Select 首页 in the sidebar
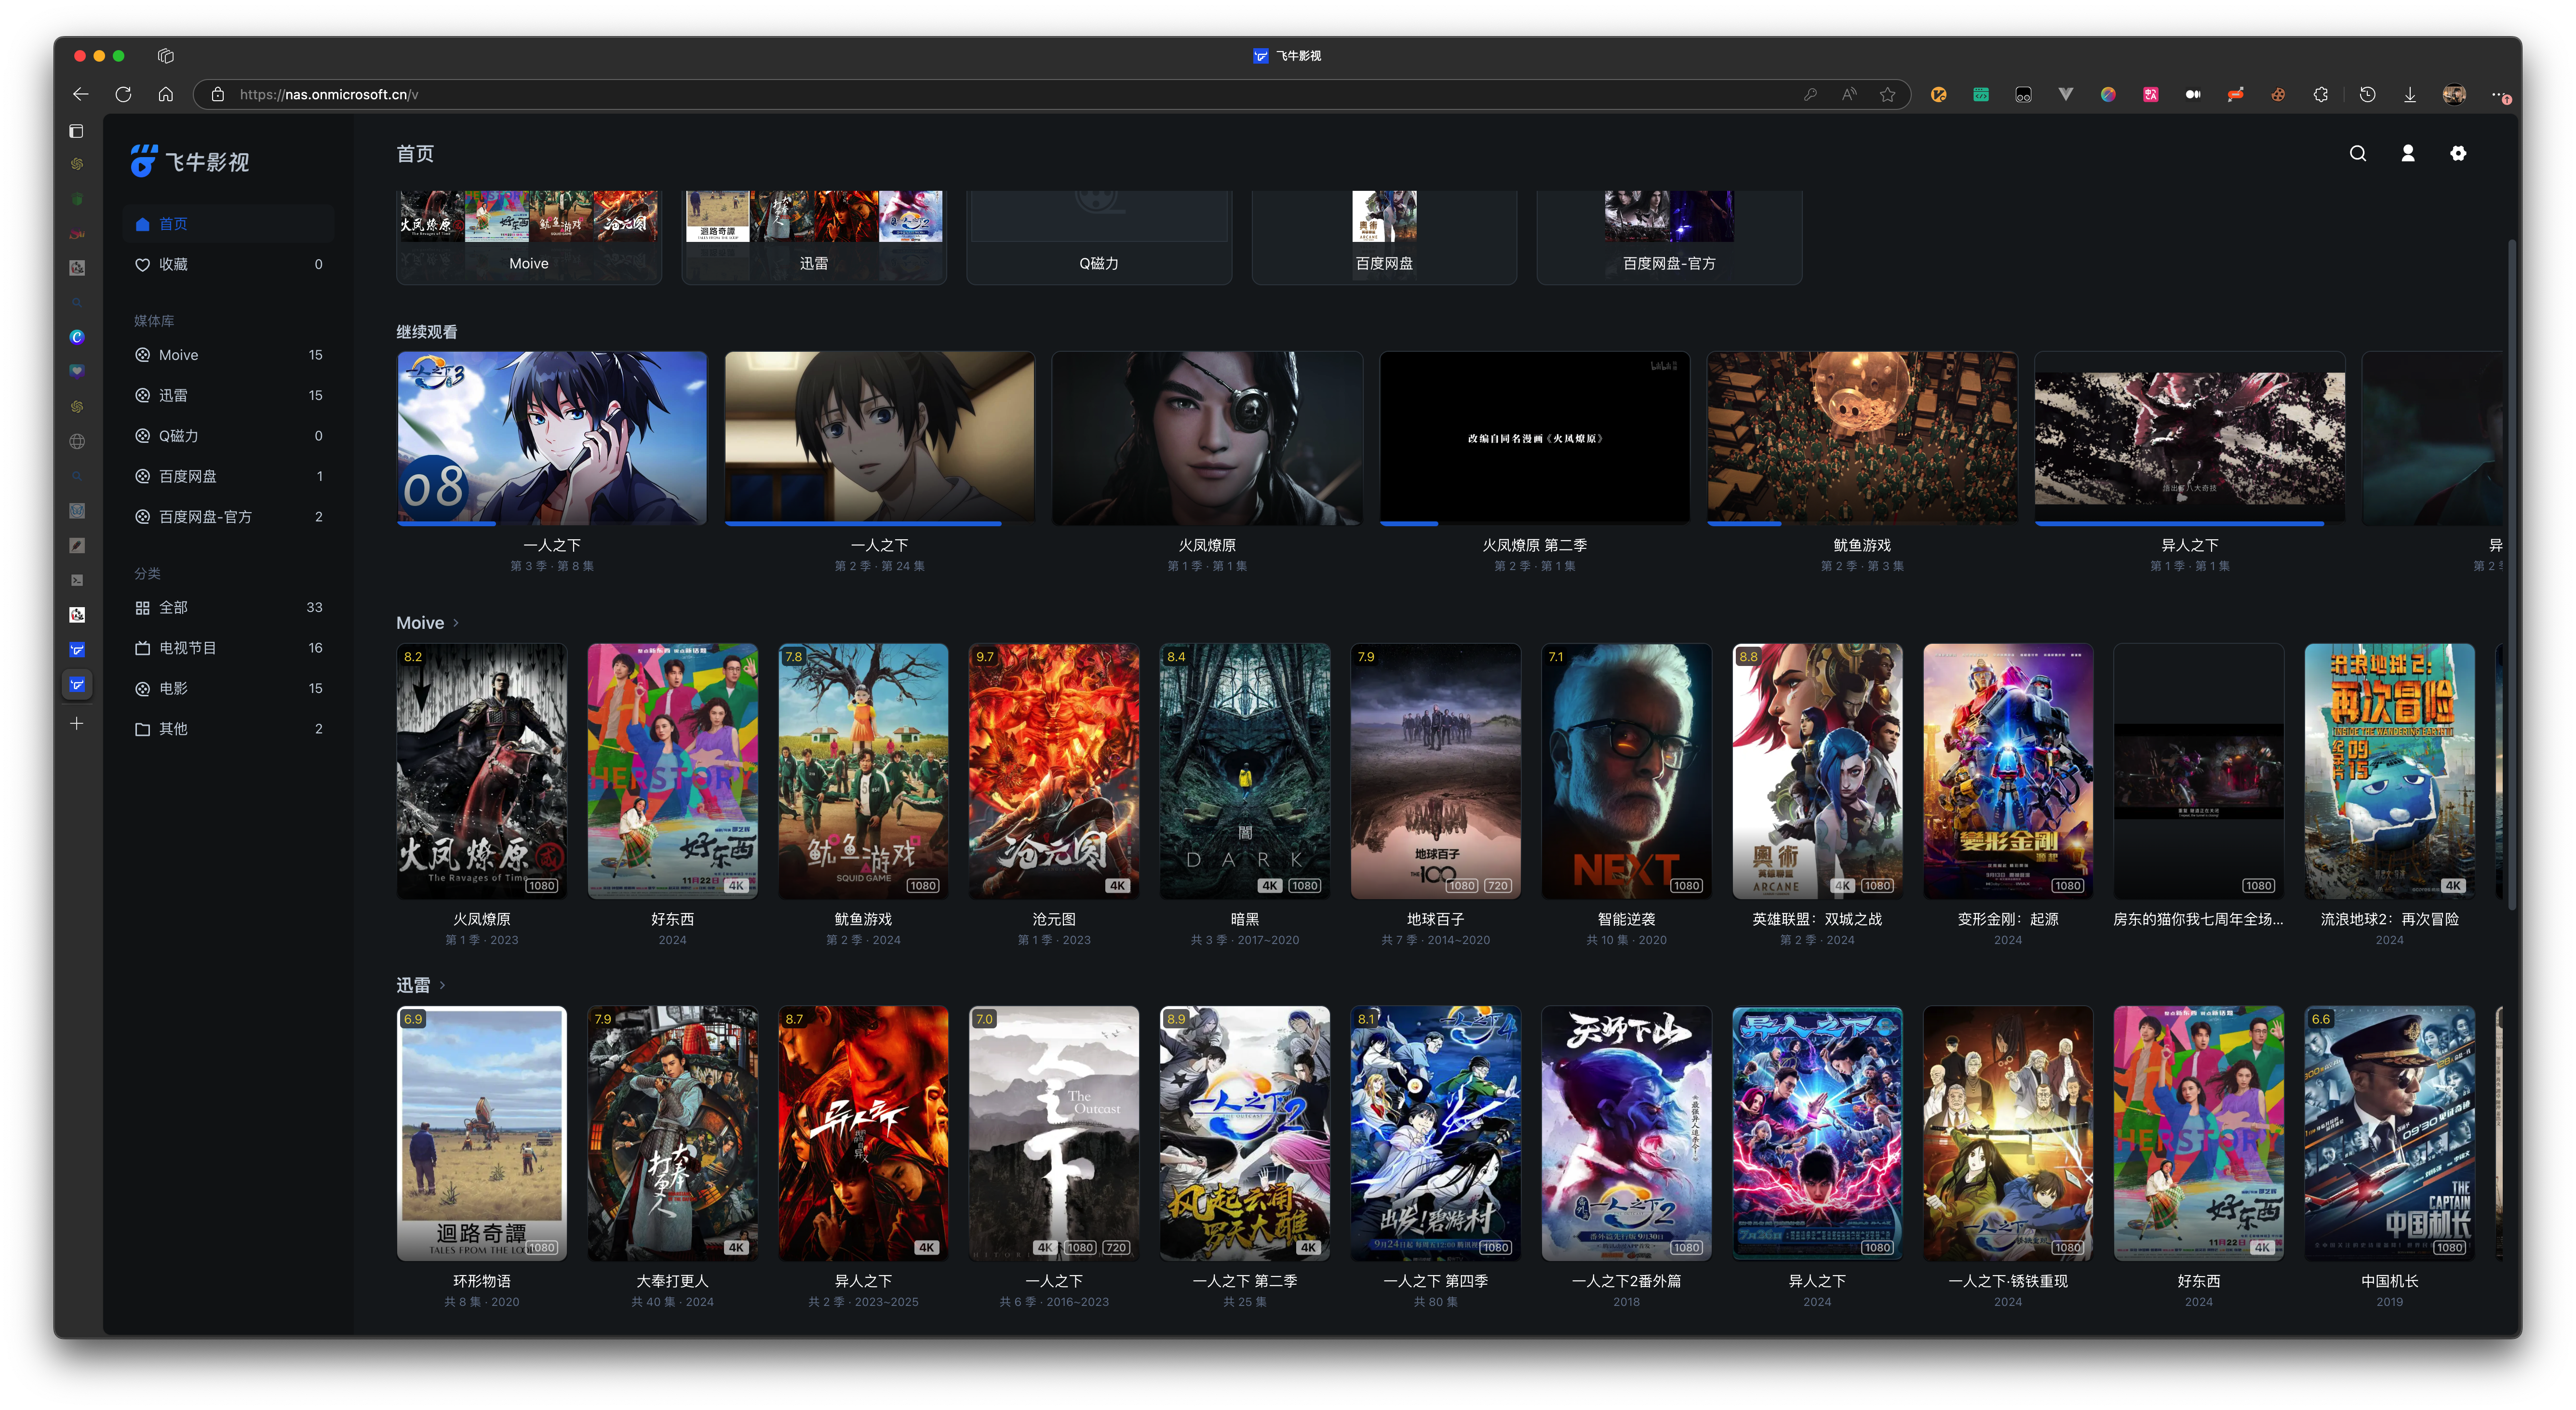The width and height of the screenshot is (2576, 1410). coord(229,224)
